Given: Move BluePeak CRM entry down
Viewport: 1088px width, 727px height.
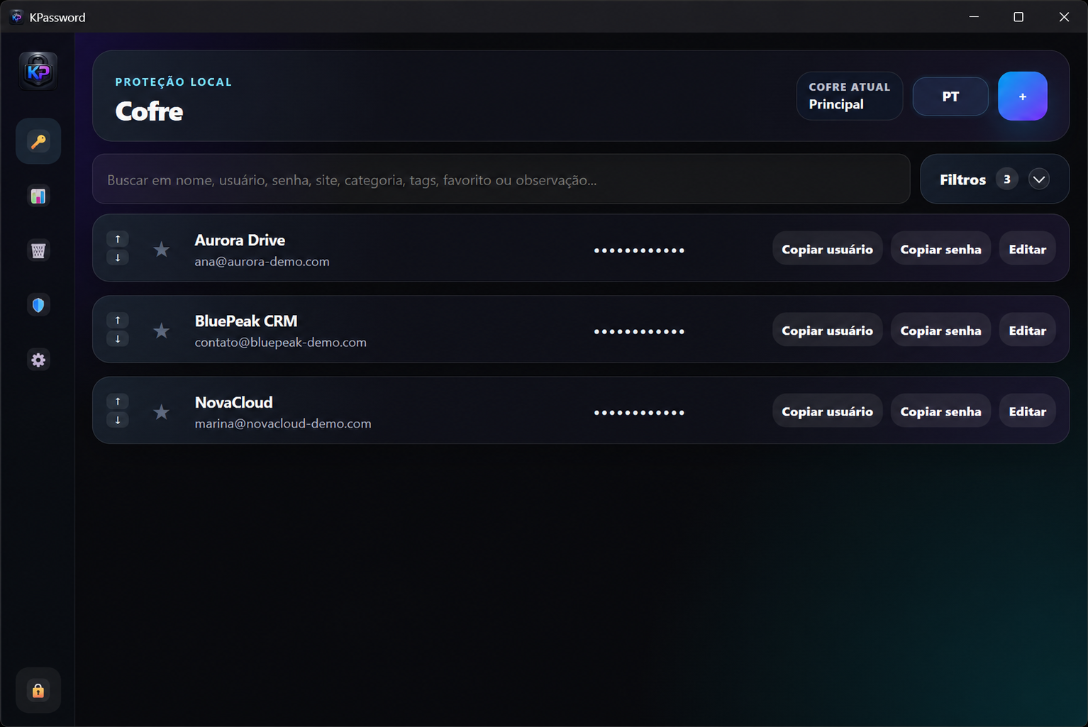Looking at the screenshot, I should coord(118,338).
